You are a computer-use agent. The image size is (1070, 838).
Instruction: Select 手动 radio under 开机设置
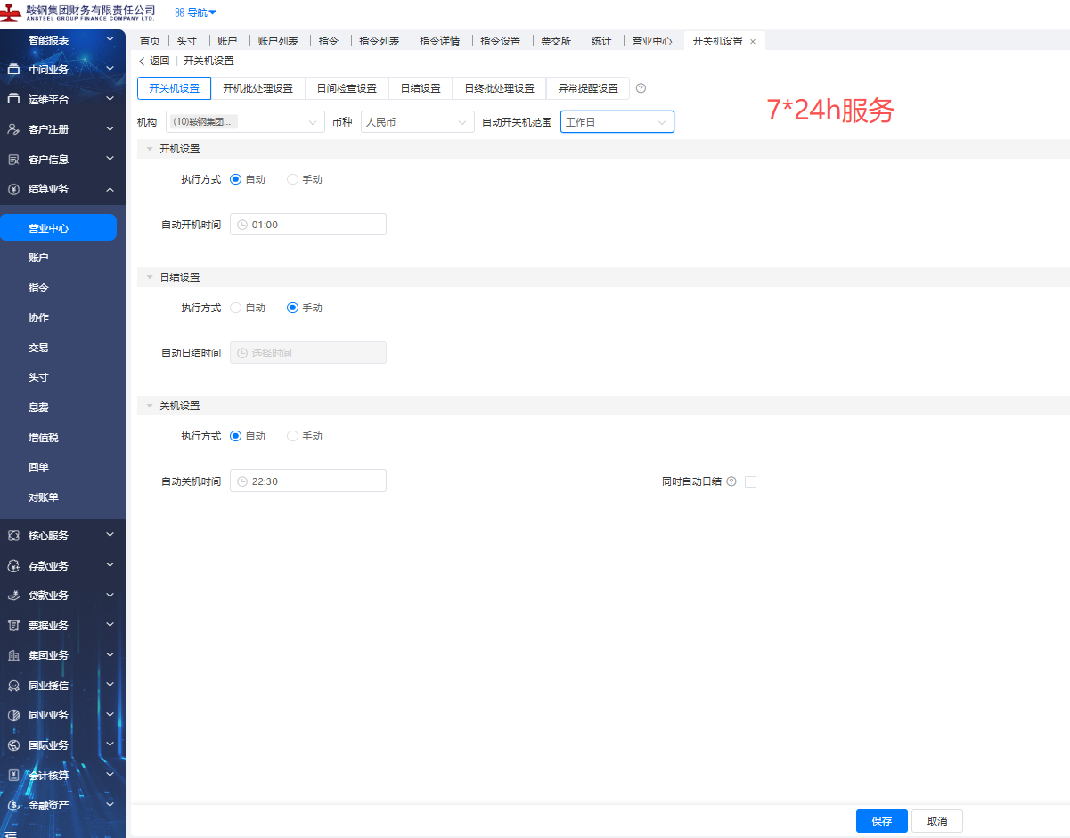(x=292, y=179)
